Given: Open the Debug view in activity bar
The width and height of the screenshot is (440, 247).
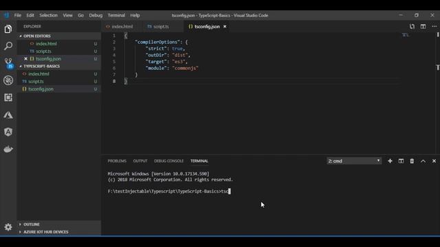Looking at the screenshot, I should coord(8,80).
